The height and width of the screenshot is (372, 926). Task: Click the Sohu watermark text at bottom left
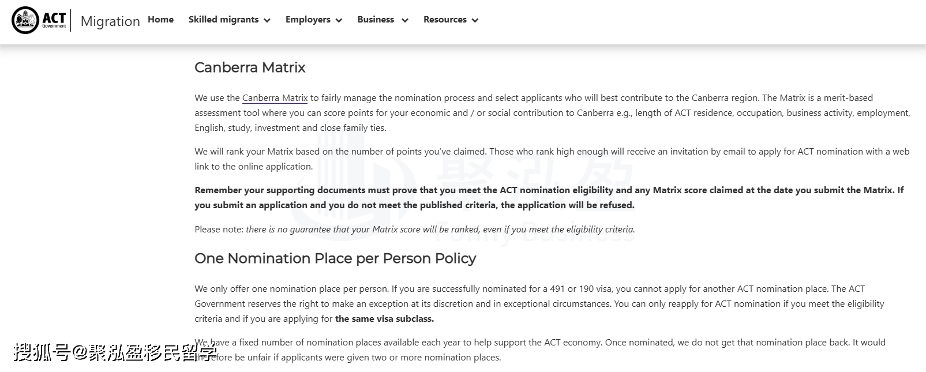coord(115,352)
